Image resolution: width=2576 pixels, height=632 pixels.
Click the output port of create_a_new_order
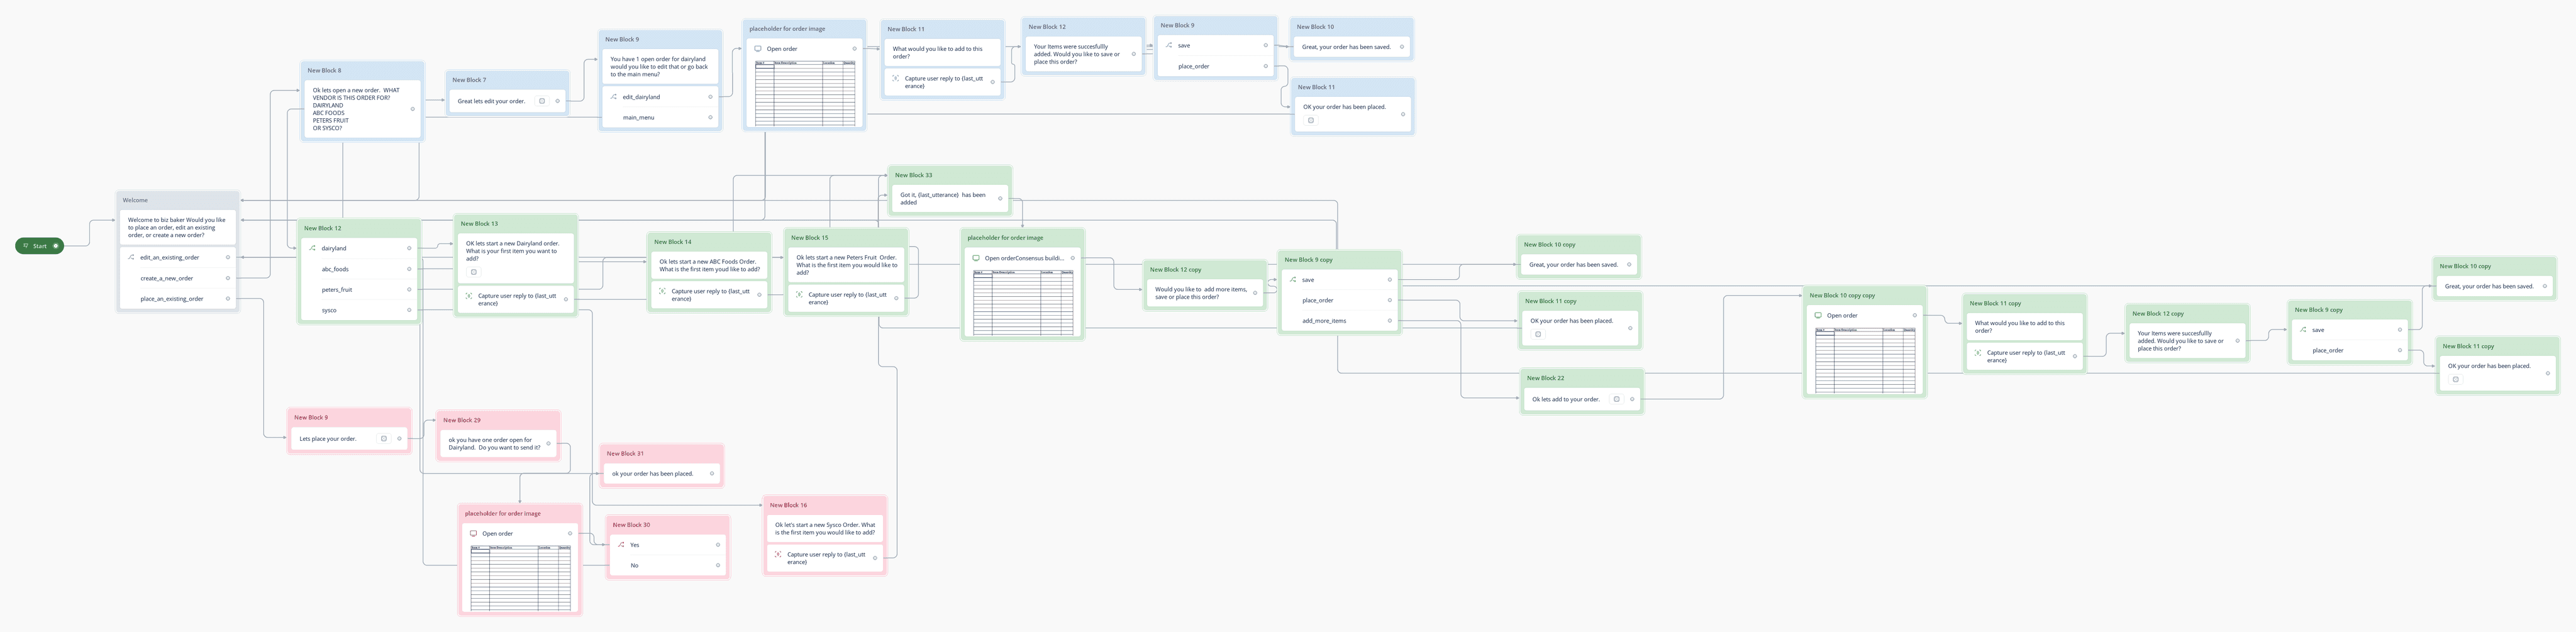[228, 278]
